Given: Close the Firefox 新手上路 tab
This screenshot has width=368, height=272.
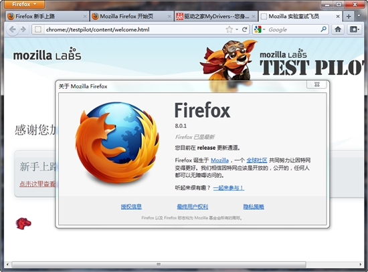Looking at the screenshot, I should (x=85, y=17).
